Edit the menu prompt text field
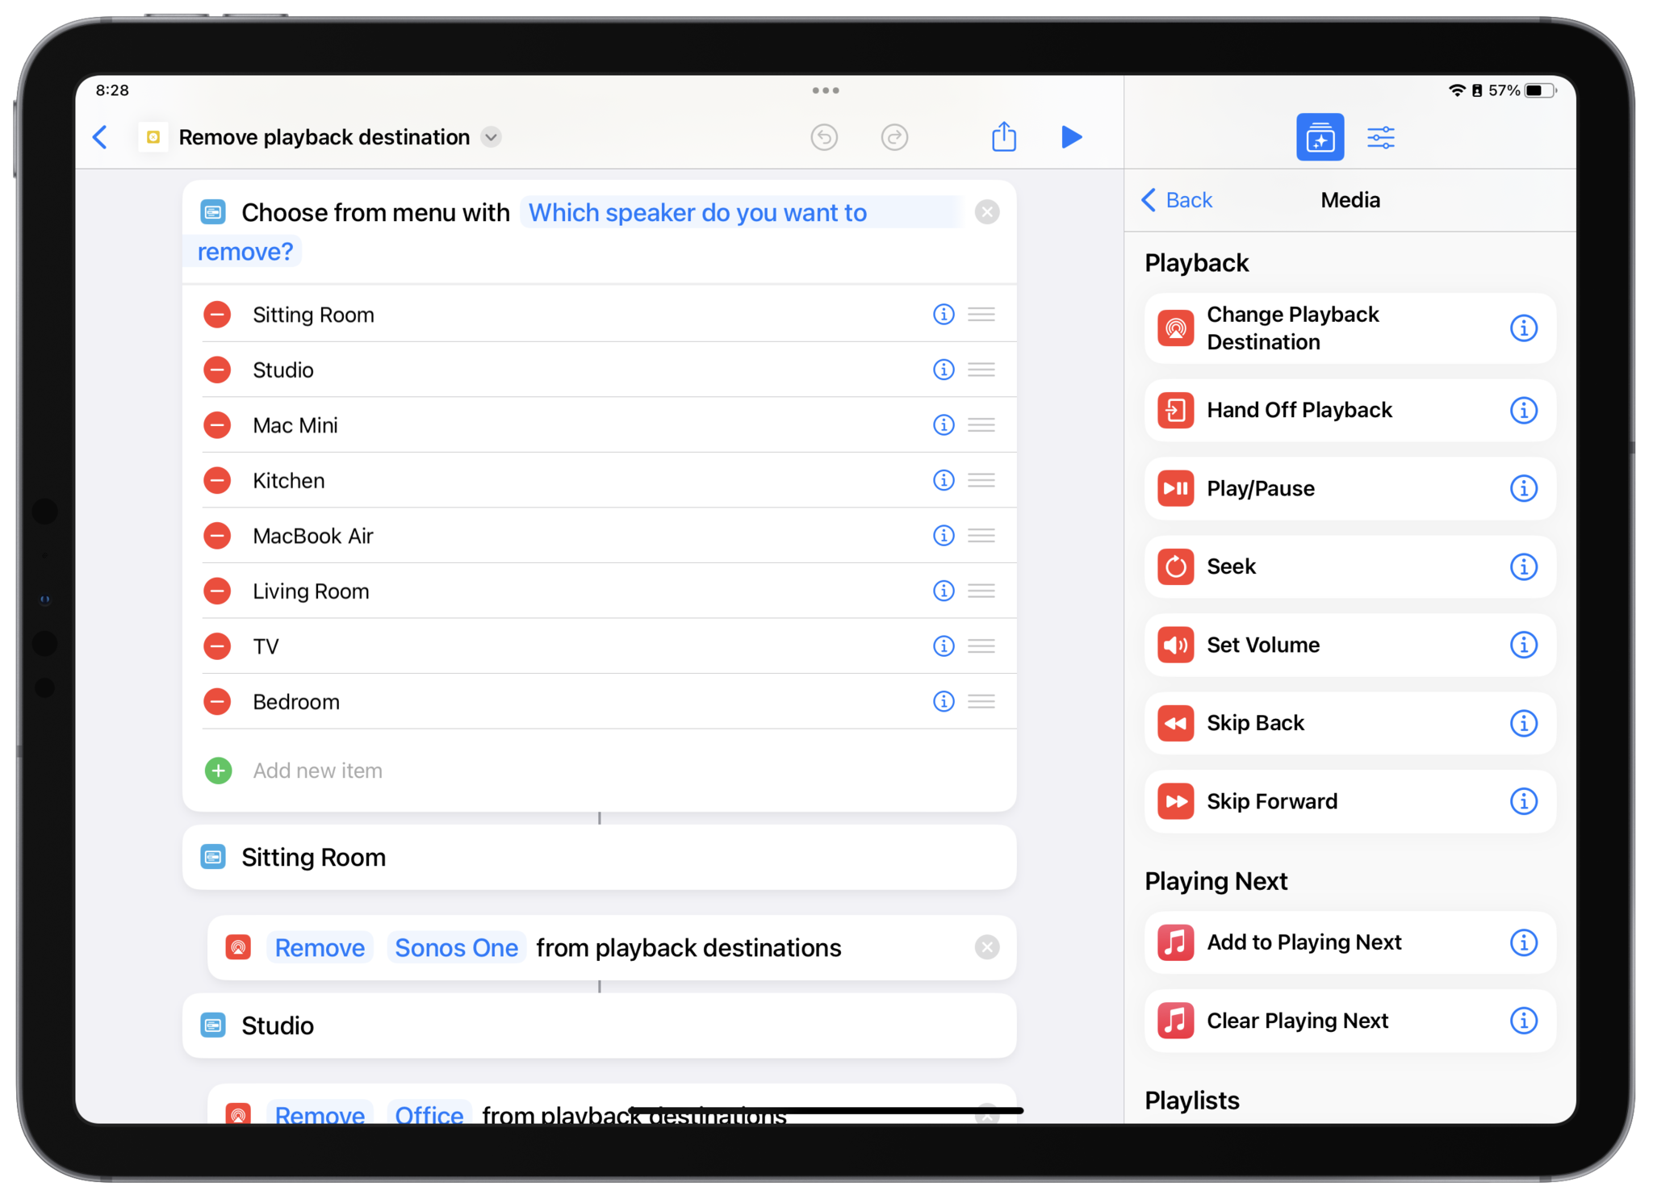The height and width of the screenshot is (1199, 1653). [x=697, y=213]
